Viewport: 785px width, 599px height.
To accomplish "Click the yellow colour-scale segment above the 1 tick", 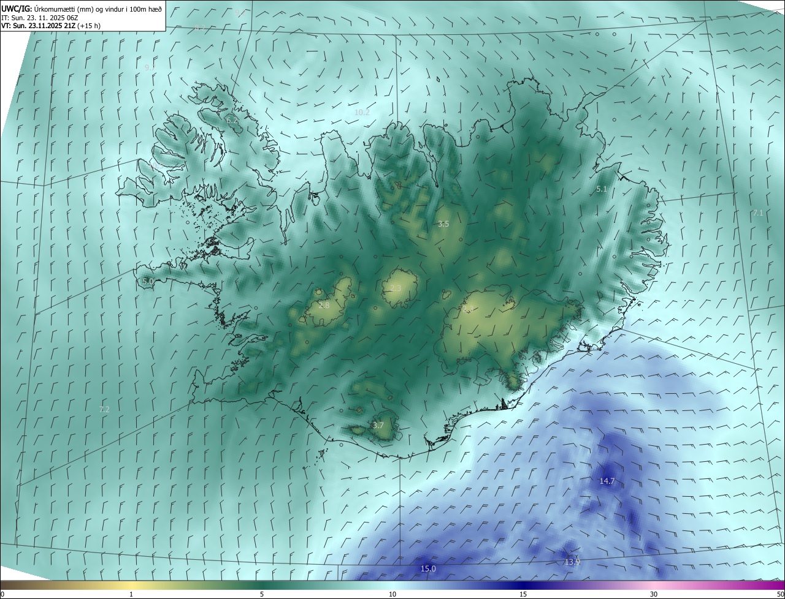I will coord(132,585).
